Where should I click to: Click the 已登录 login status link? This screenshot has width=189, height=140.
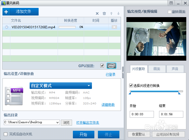tap(110, 74)
